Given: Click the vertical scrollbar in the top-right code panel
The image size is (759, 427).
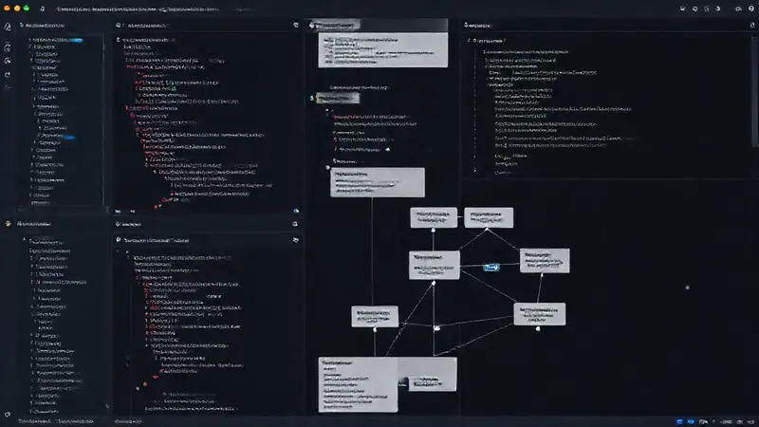Looking at the screenshot, I should [755, 92].
